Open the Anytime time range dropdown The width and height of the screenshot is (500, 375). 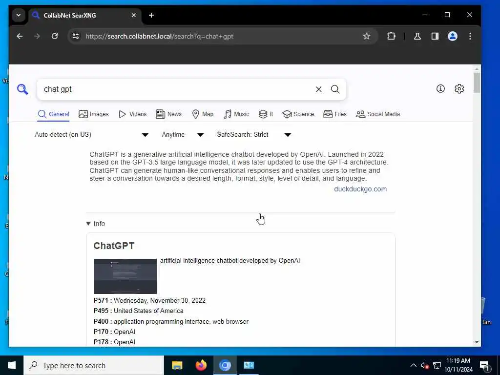pyautogui.click(x=183, y=135)
